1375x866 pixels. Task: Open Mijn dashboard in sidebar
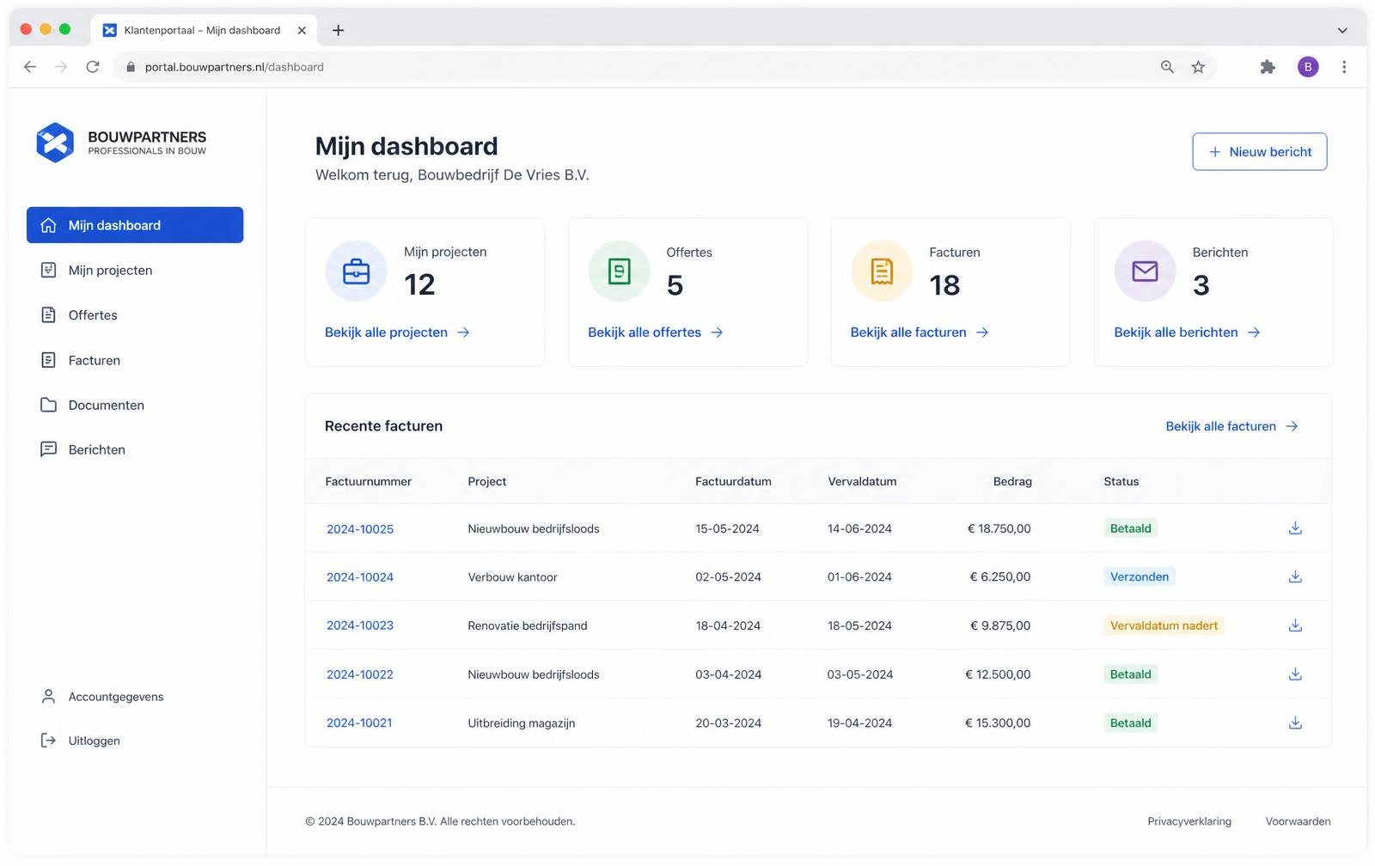[x=135, y=225]
